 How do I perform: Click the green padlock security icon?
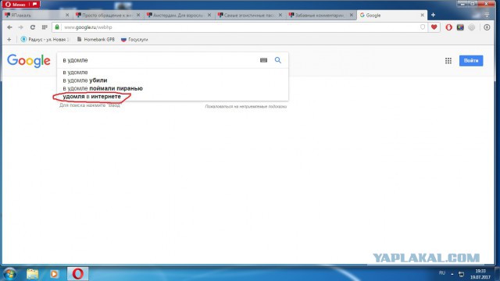coord(57,27)
